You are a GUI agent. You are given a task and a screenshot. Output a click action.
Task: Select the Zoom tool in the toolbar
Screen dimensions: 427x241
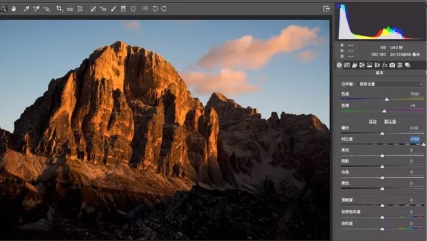click(3, 9)
